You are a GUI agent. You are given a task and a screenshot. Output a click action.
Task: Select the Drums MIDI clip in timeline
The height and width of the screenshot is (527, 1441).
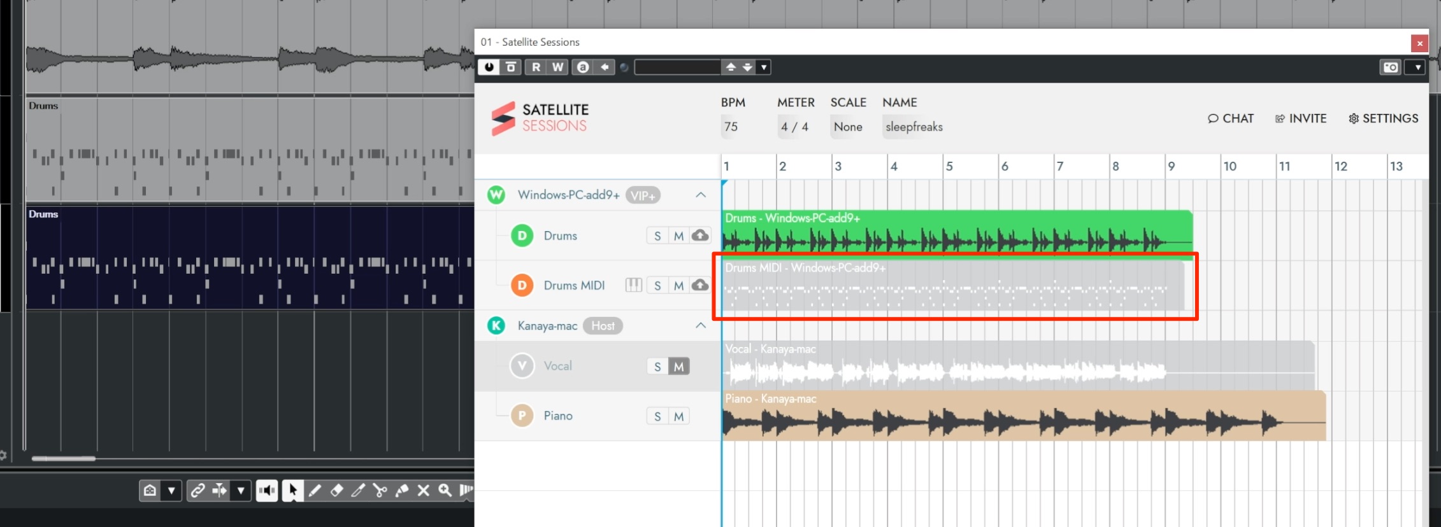(953, 286)
